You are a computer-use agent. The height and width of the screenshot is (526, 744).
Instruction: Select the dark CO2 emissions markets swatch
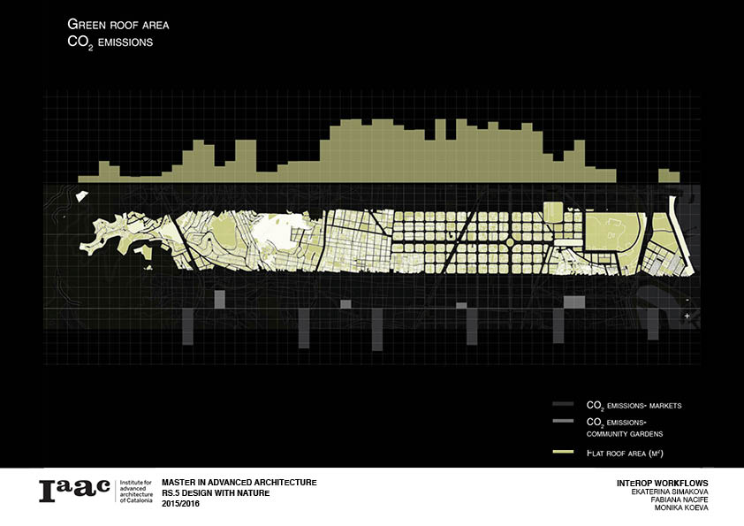coord(562,406)
